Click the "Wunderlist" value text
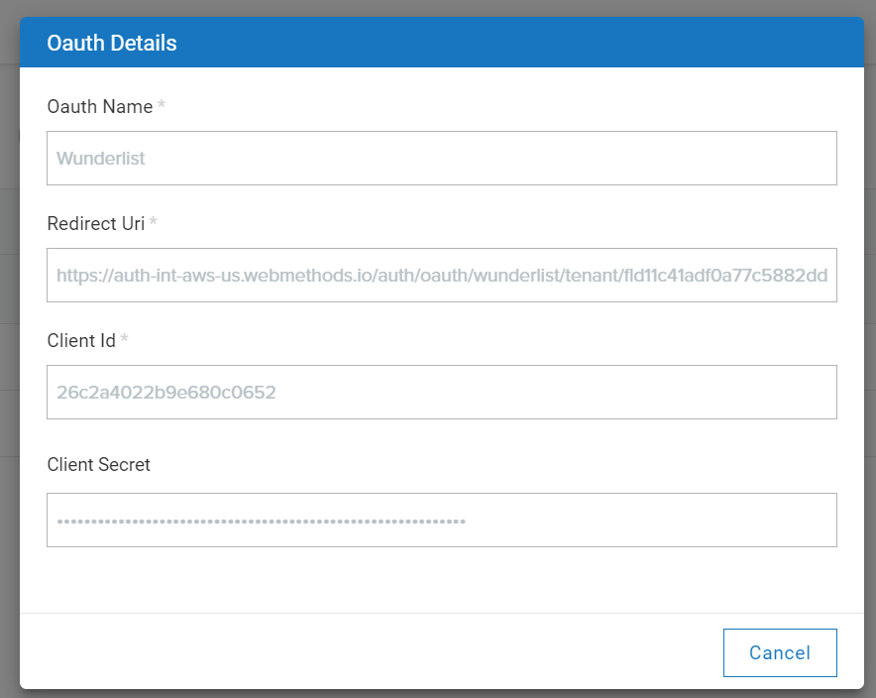 pos(101,159)
